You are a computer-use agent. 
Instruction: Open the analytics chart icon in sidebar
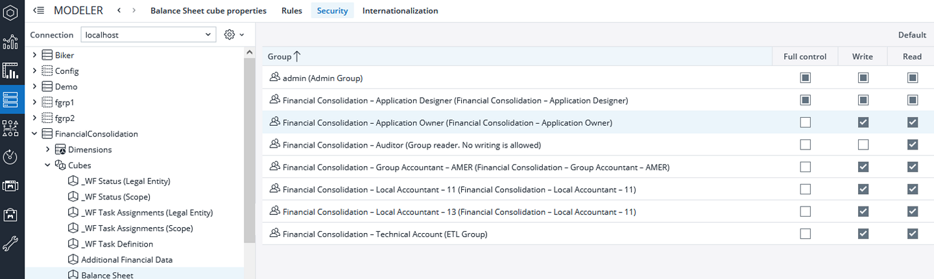click(x=10, y=42)
